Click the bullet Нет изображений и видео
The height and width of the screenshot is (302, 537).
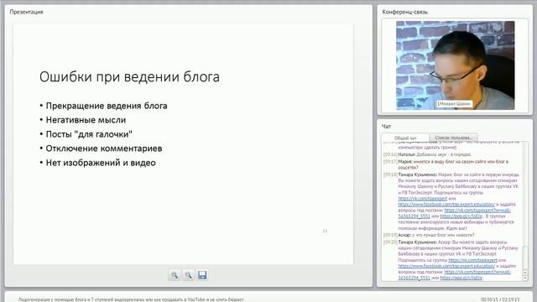(x=101, y=163)
